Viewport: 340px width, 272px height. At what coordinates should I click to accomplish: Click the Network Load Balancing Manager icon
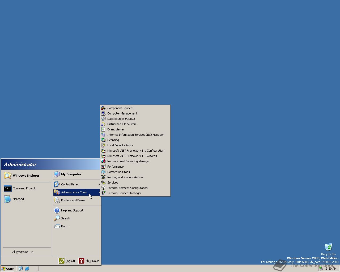pyautogui.click(x=103, y=161)
